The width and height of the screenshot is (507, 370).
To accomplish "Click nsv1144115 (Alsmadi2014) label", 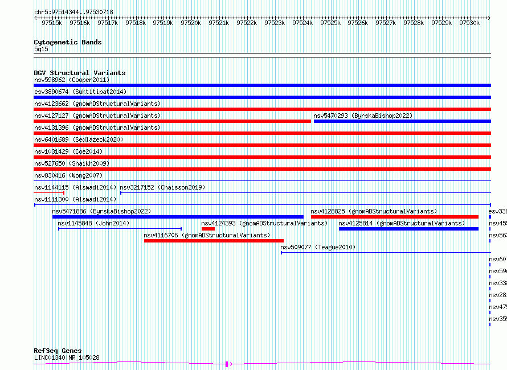I will point(75,187).
